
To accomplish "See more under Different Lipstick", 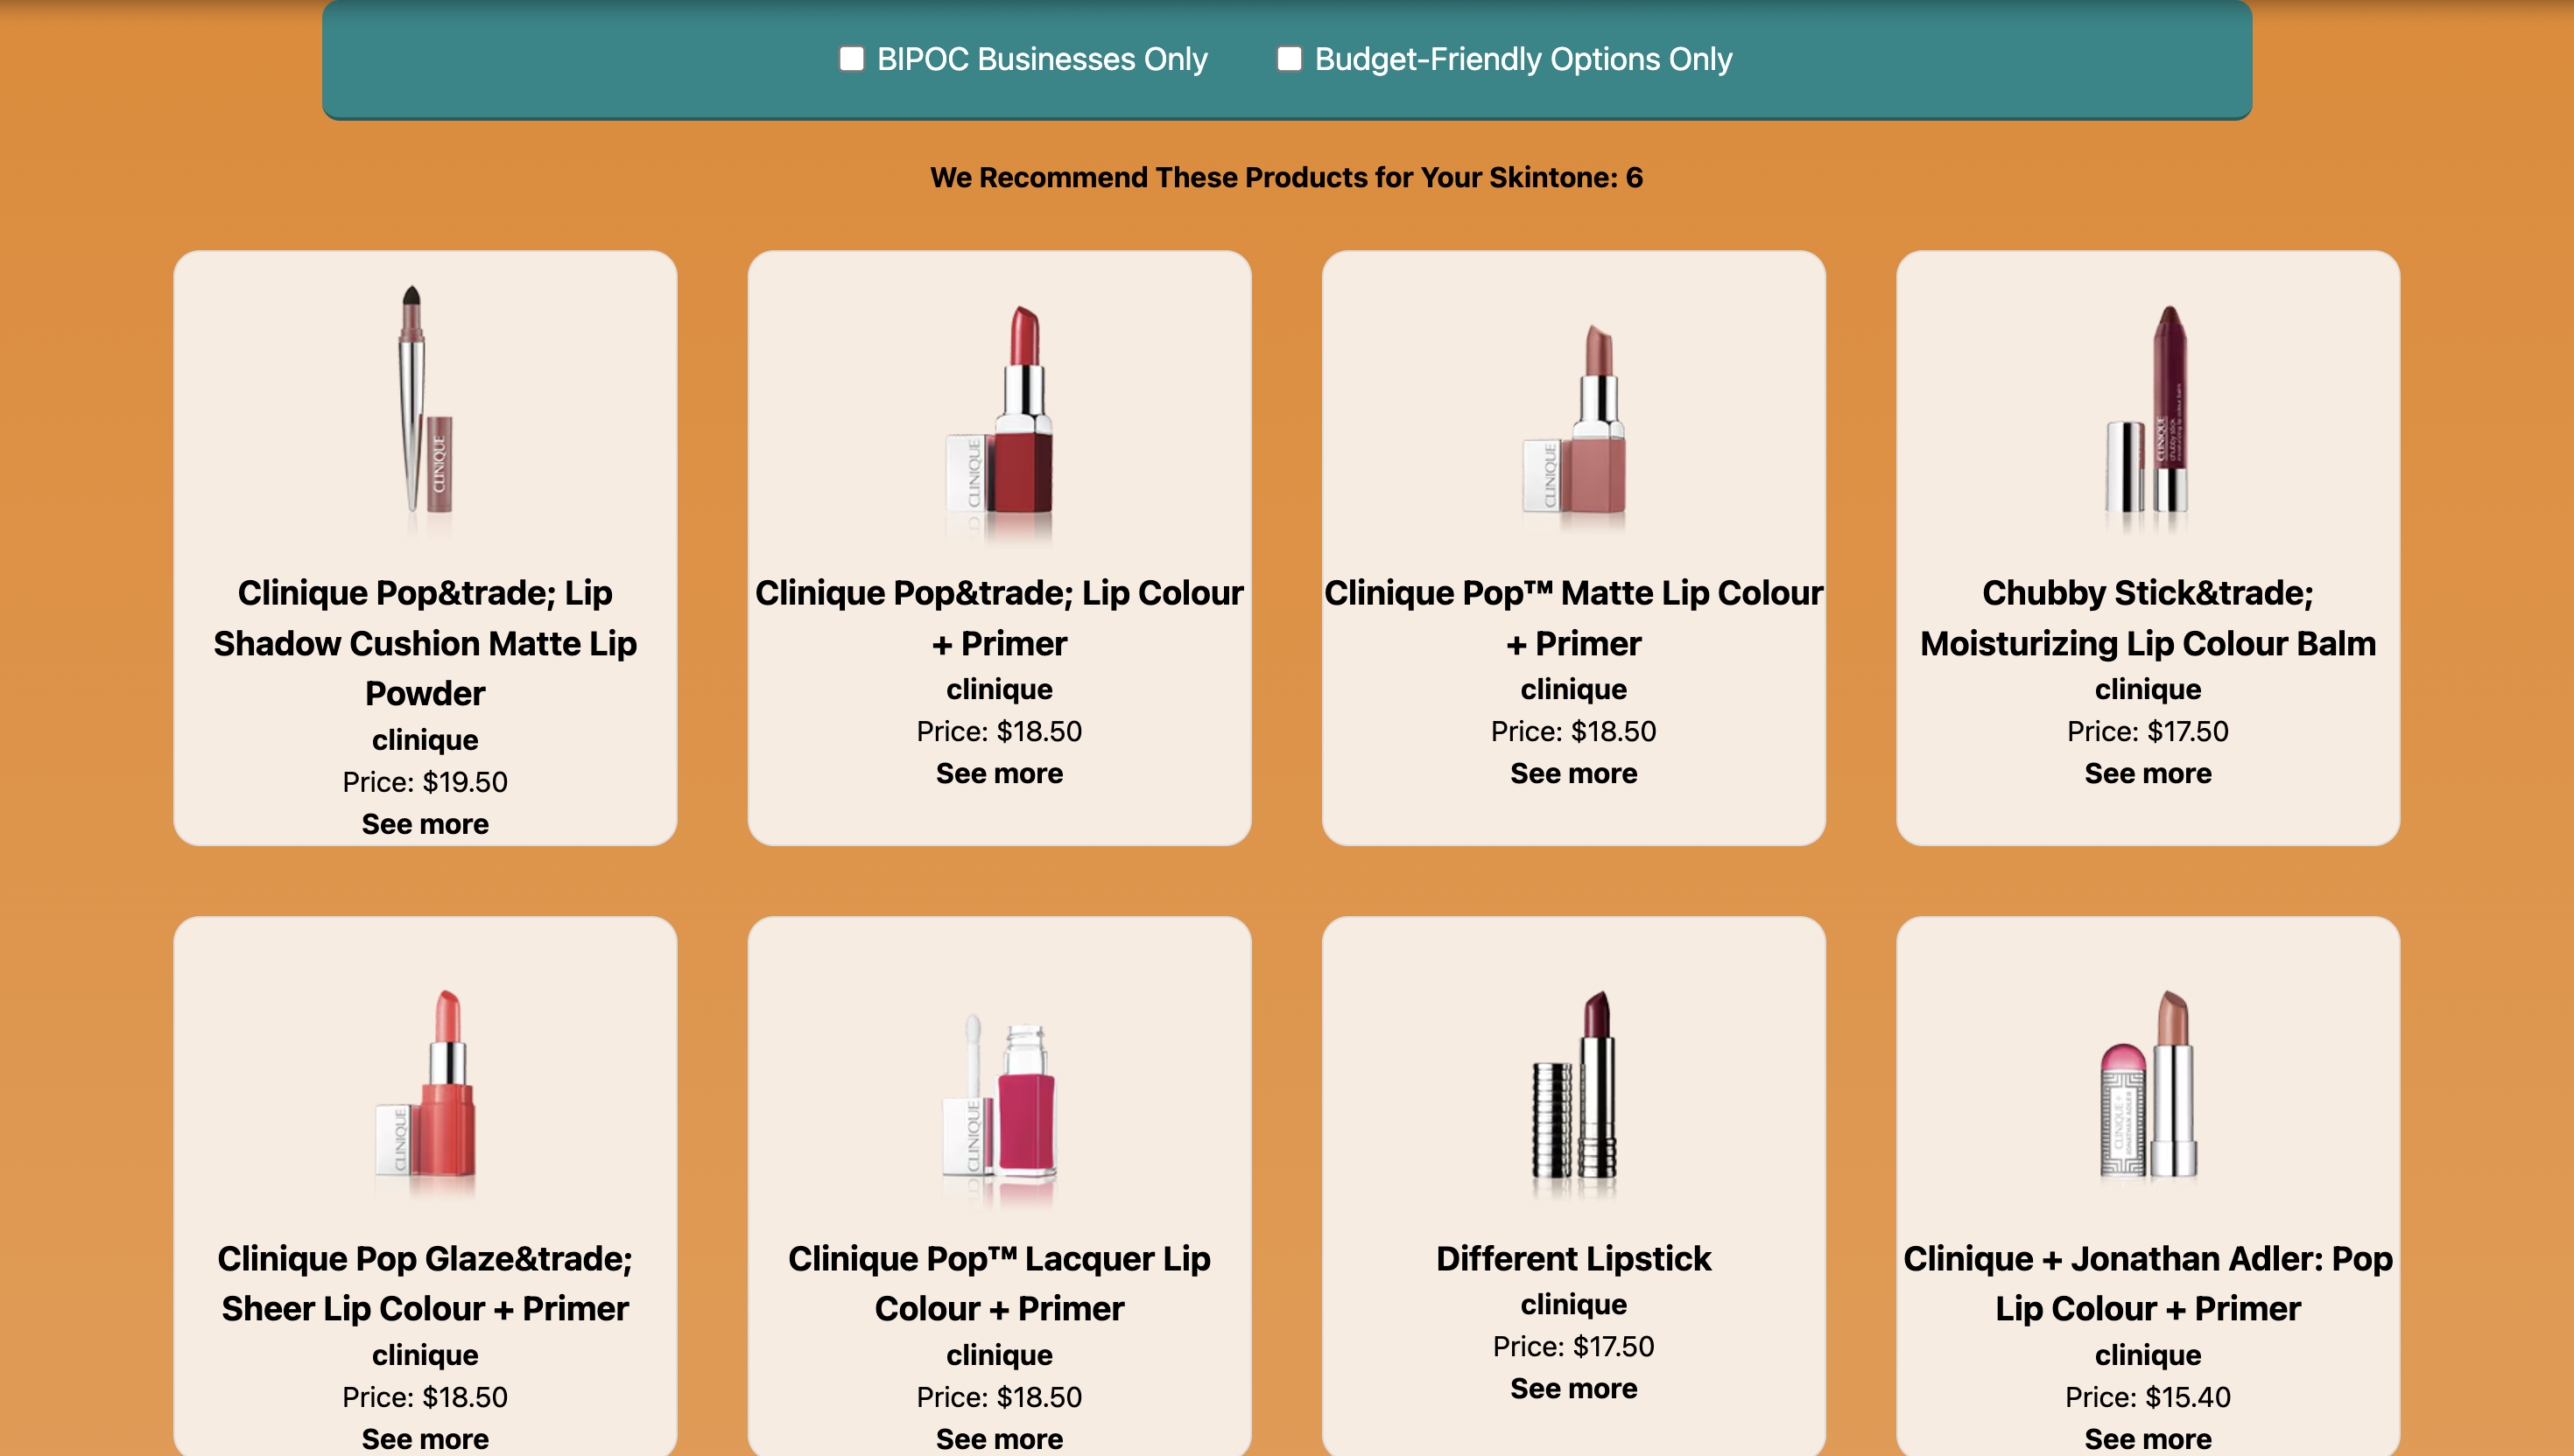I will click(x=1573, y=1388).
